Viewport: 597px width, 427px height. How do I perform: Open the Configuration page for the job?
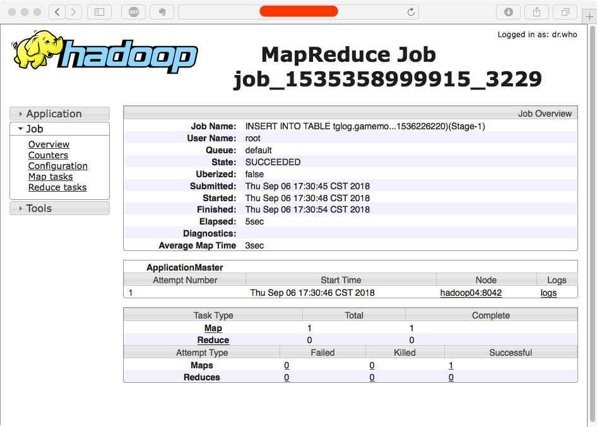[58, 166]
